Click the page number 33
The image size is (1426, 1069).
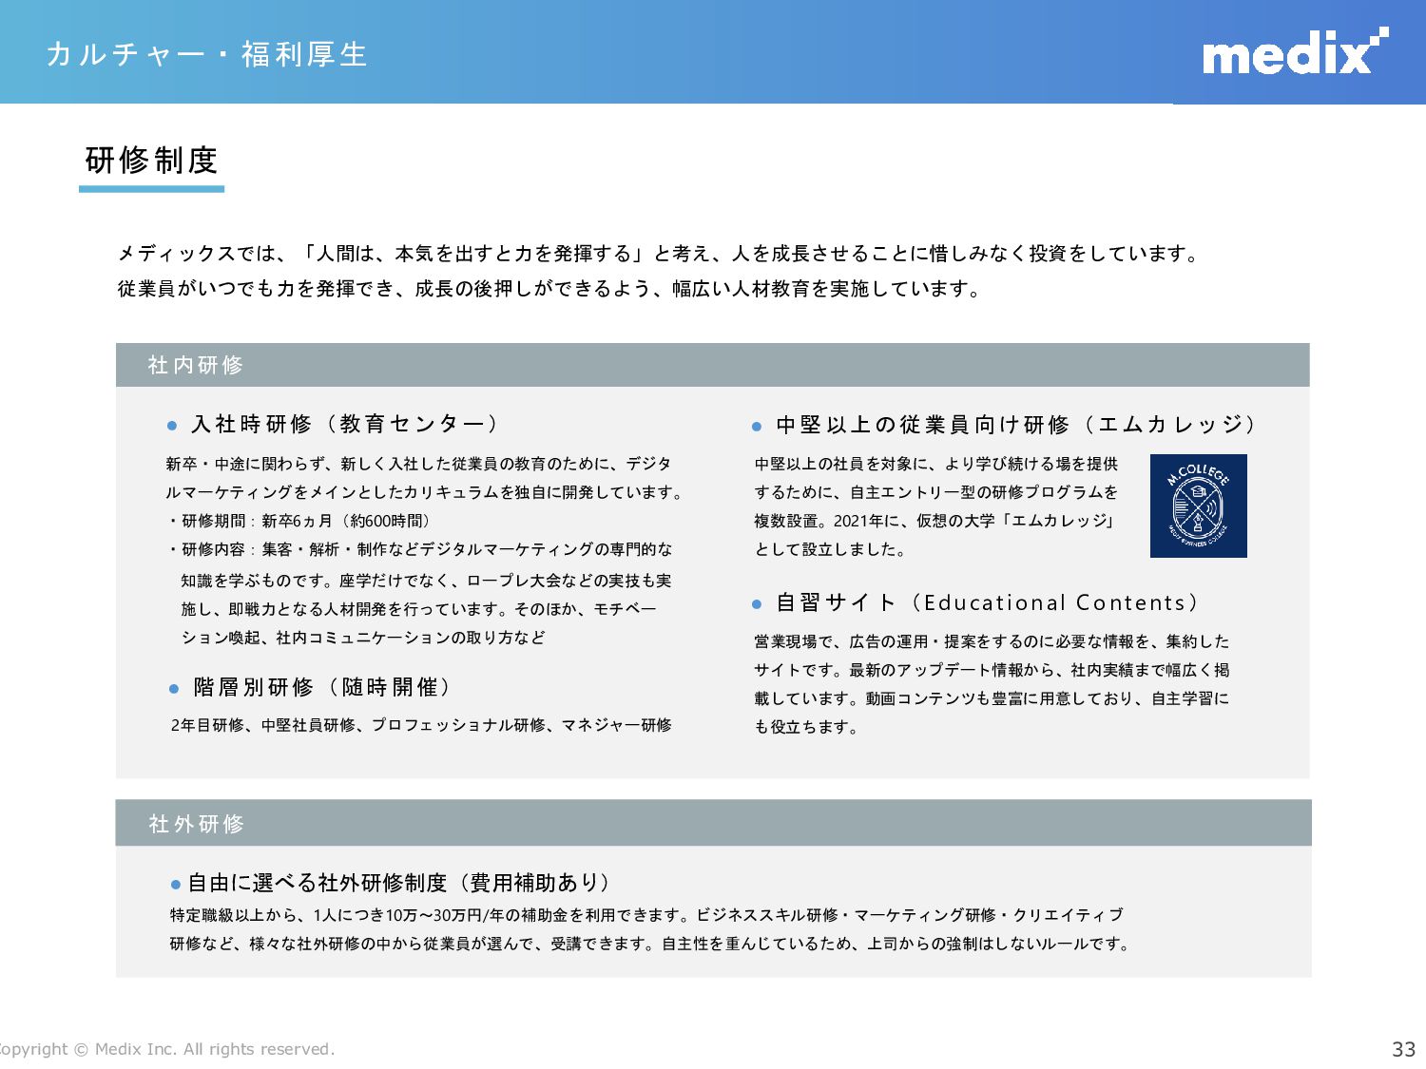(x=1404, y=1049)
